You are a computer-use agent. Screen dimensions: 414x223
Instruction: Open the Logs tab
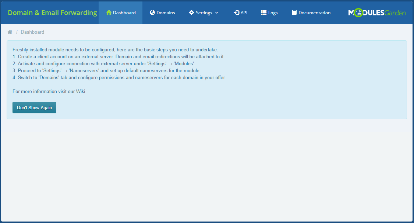(273, 13)
